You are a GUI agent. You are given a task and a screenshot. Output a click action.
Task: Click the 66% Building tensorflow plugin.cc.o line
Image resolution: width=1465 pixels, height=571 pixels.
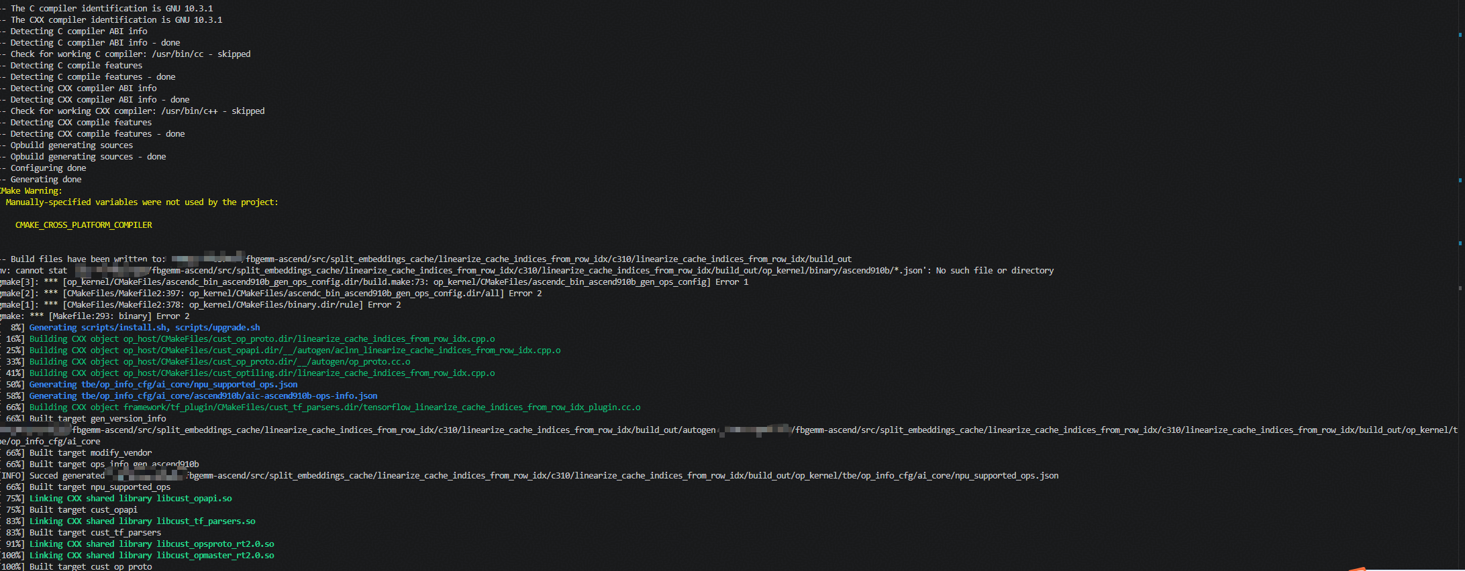[x=320, y=407]
